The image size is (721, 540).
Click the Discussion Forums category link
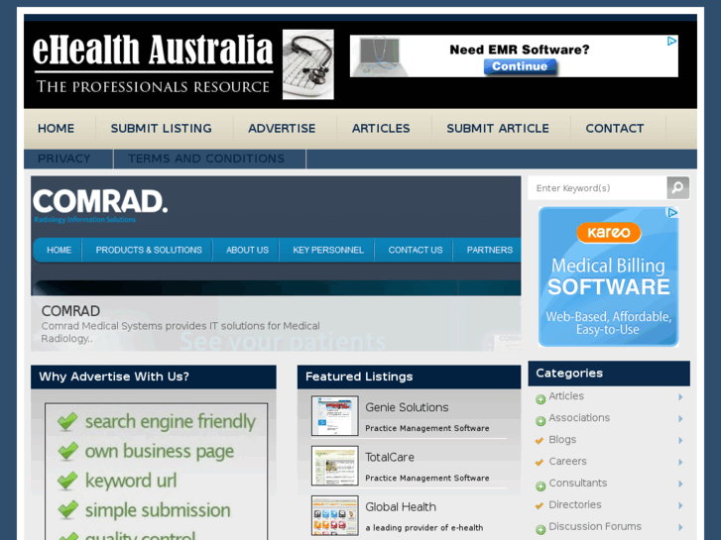[x=595, y=526]
